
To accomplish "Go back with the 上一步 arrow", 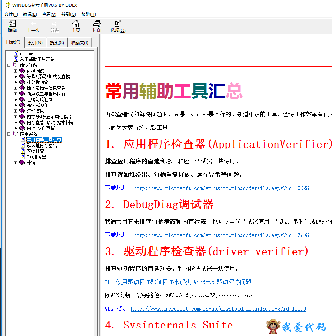I will click(33, 23).
